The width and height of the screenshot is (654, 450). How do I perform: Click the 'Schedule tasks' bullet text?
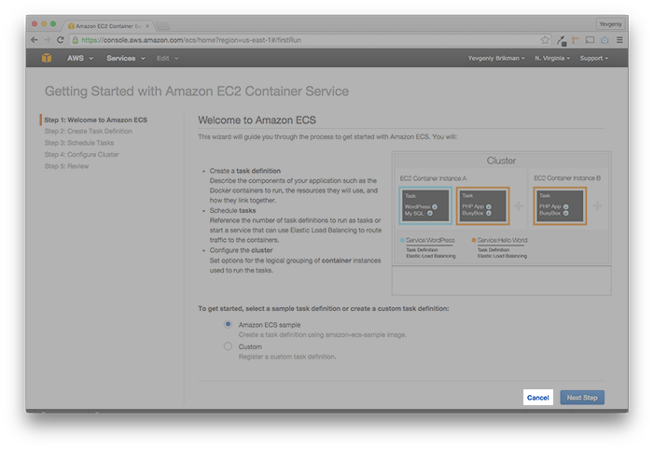232,210
